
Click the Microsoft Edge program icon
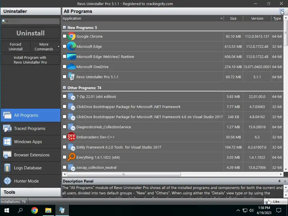coord(71,46)
